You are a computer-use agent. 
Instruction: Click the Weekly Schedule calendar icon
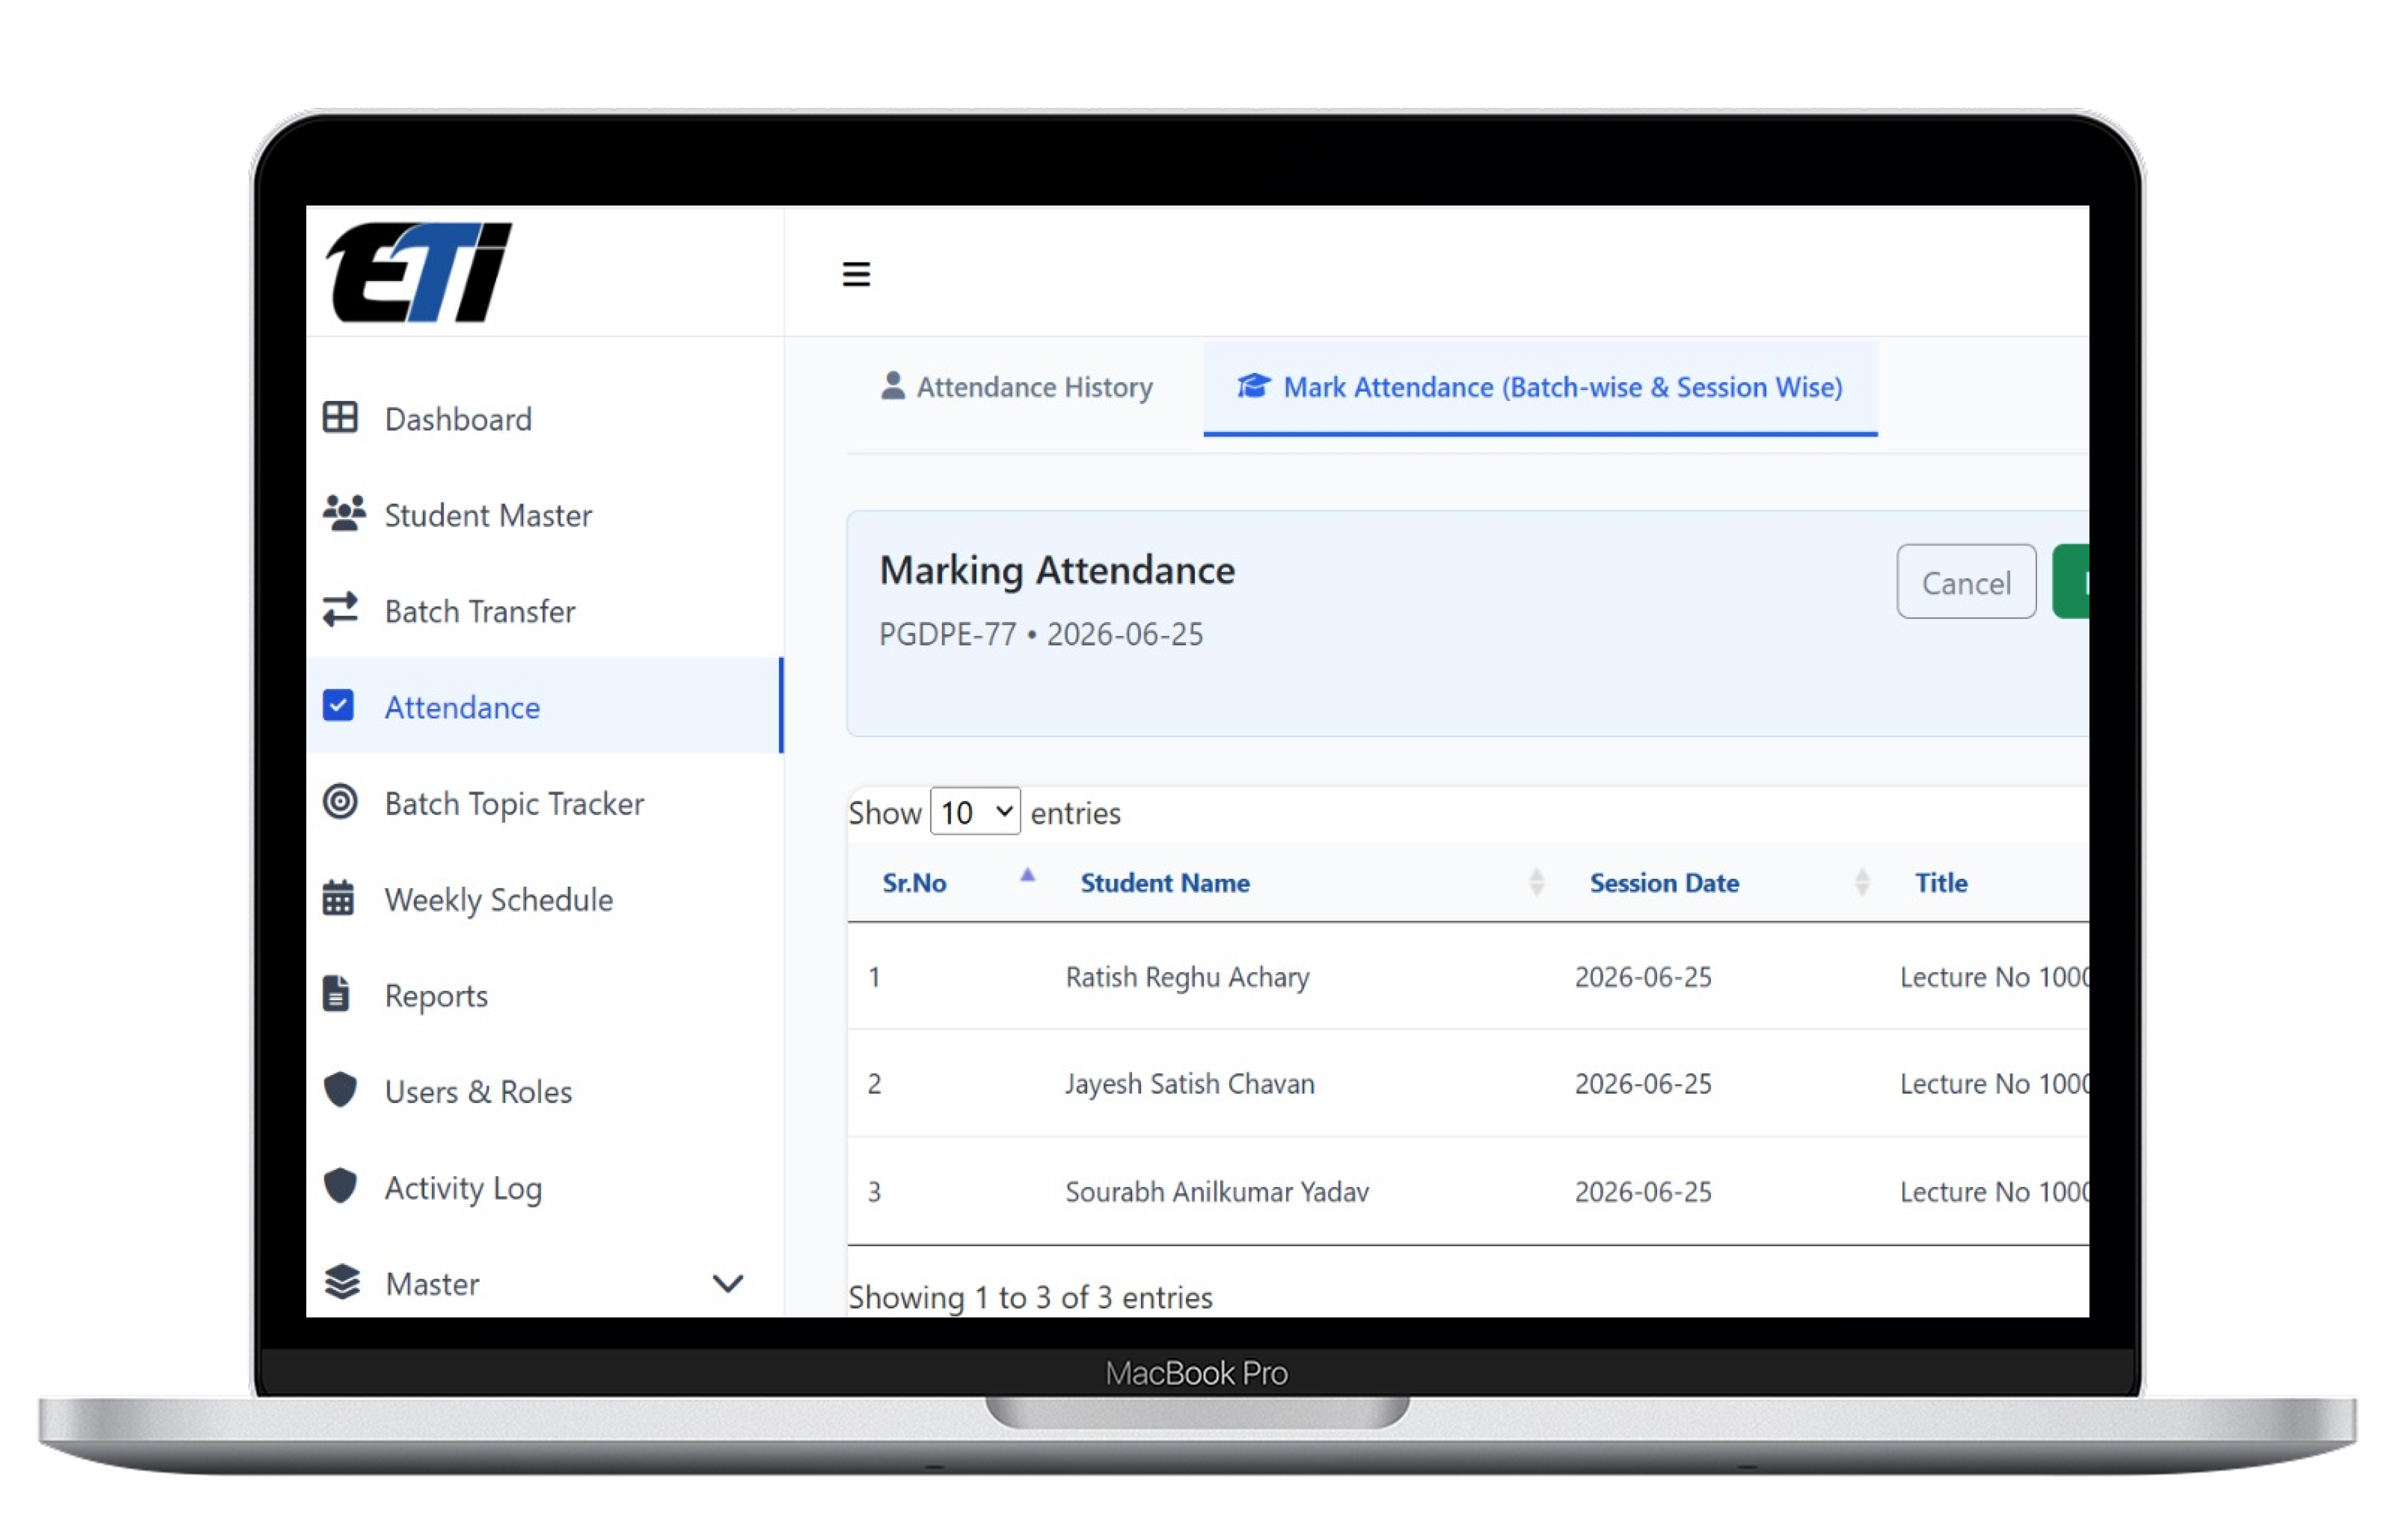coord(338,897)
